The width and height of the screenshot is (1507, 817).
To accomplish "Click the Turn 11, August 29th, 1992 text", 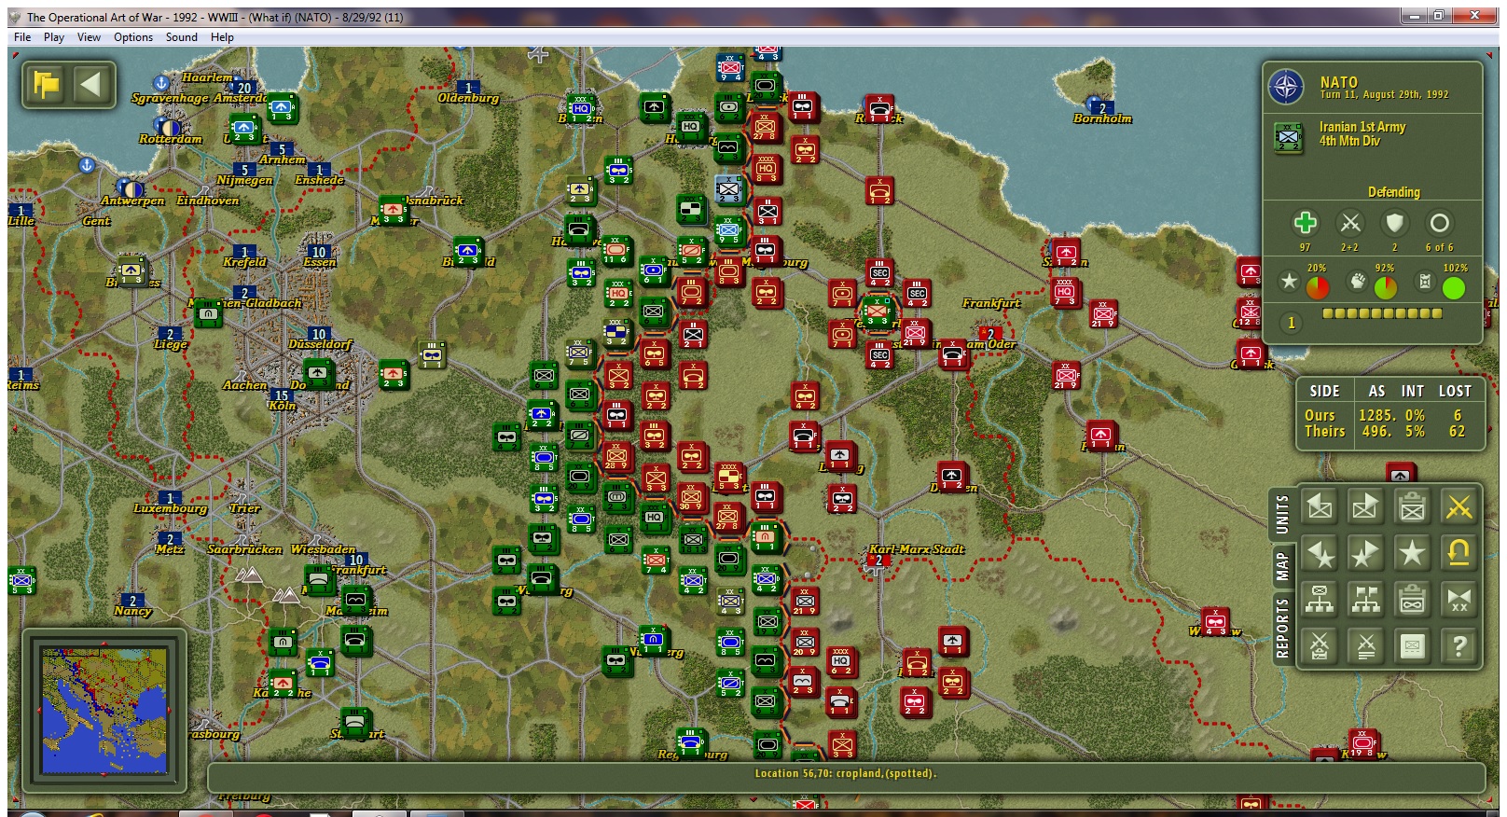I will point(1384,95).
